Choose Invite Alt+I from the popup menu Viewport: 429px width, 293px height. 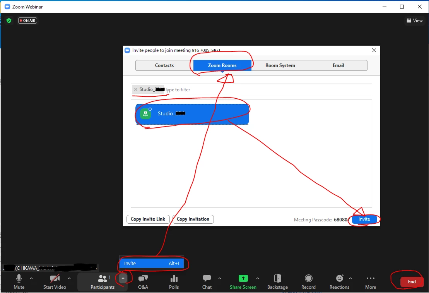click(x=152, y=264)
